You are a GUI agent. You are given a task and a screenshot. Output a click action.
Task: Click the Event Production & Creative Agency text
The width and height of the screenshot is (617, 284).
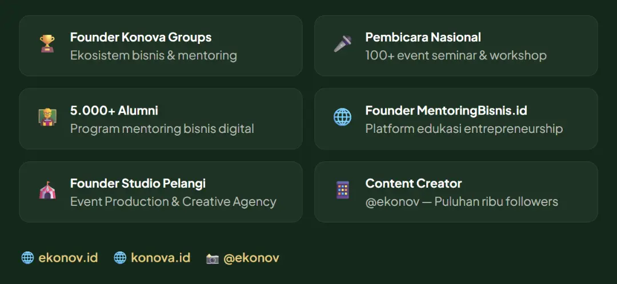(174, 201)
